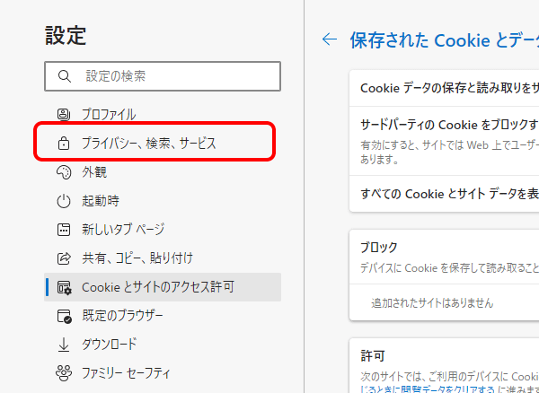
Task: Click the share icon beside 共有、コピー、貼り付け
Action: click(x=64, y=258)
